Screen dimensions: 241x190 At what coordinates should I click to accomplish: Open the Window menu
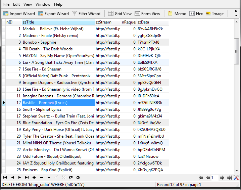pos(43,4)
